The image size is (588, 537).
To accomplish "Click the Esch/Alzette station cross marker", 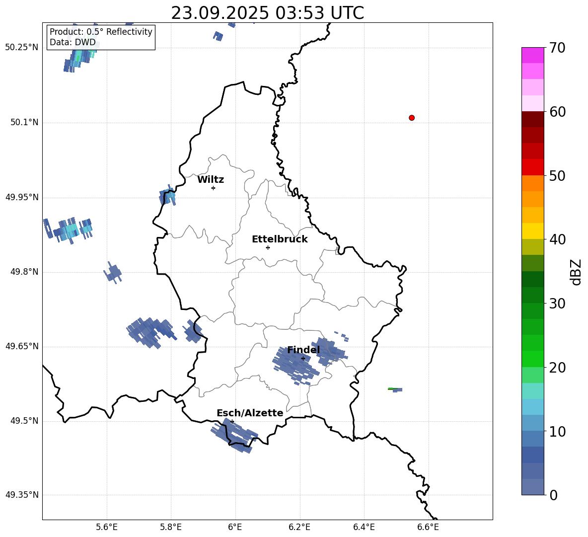I will click(232, 421).
